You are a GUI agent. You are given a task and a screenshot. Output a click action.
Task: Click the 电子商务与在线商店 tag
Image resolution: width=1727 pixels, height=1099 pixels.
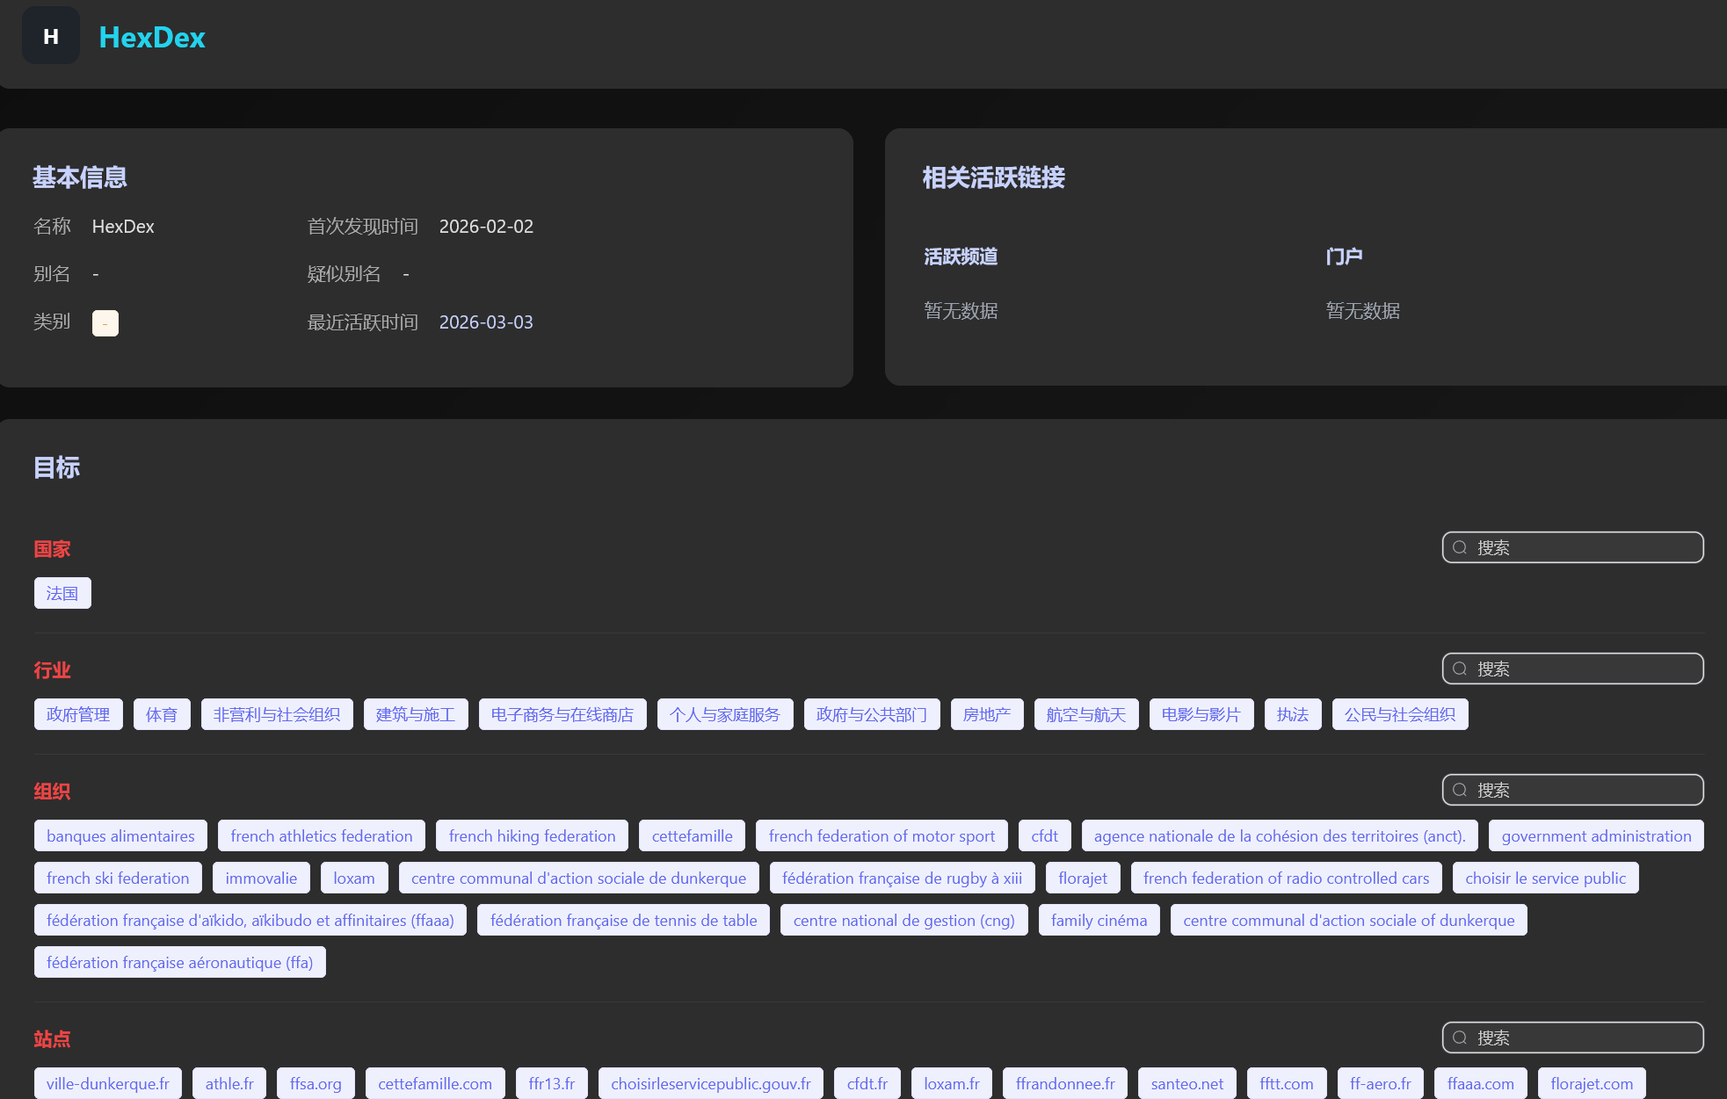pyautogui.click(x=562, y=714)
